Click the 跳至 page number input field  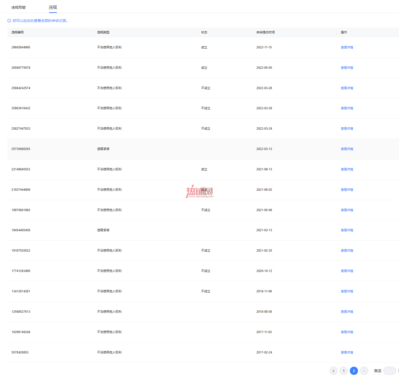[390, 371]
